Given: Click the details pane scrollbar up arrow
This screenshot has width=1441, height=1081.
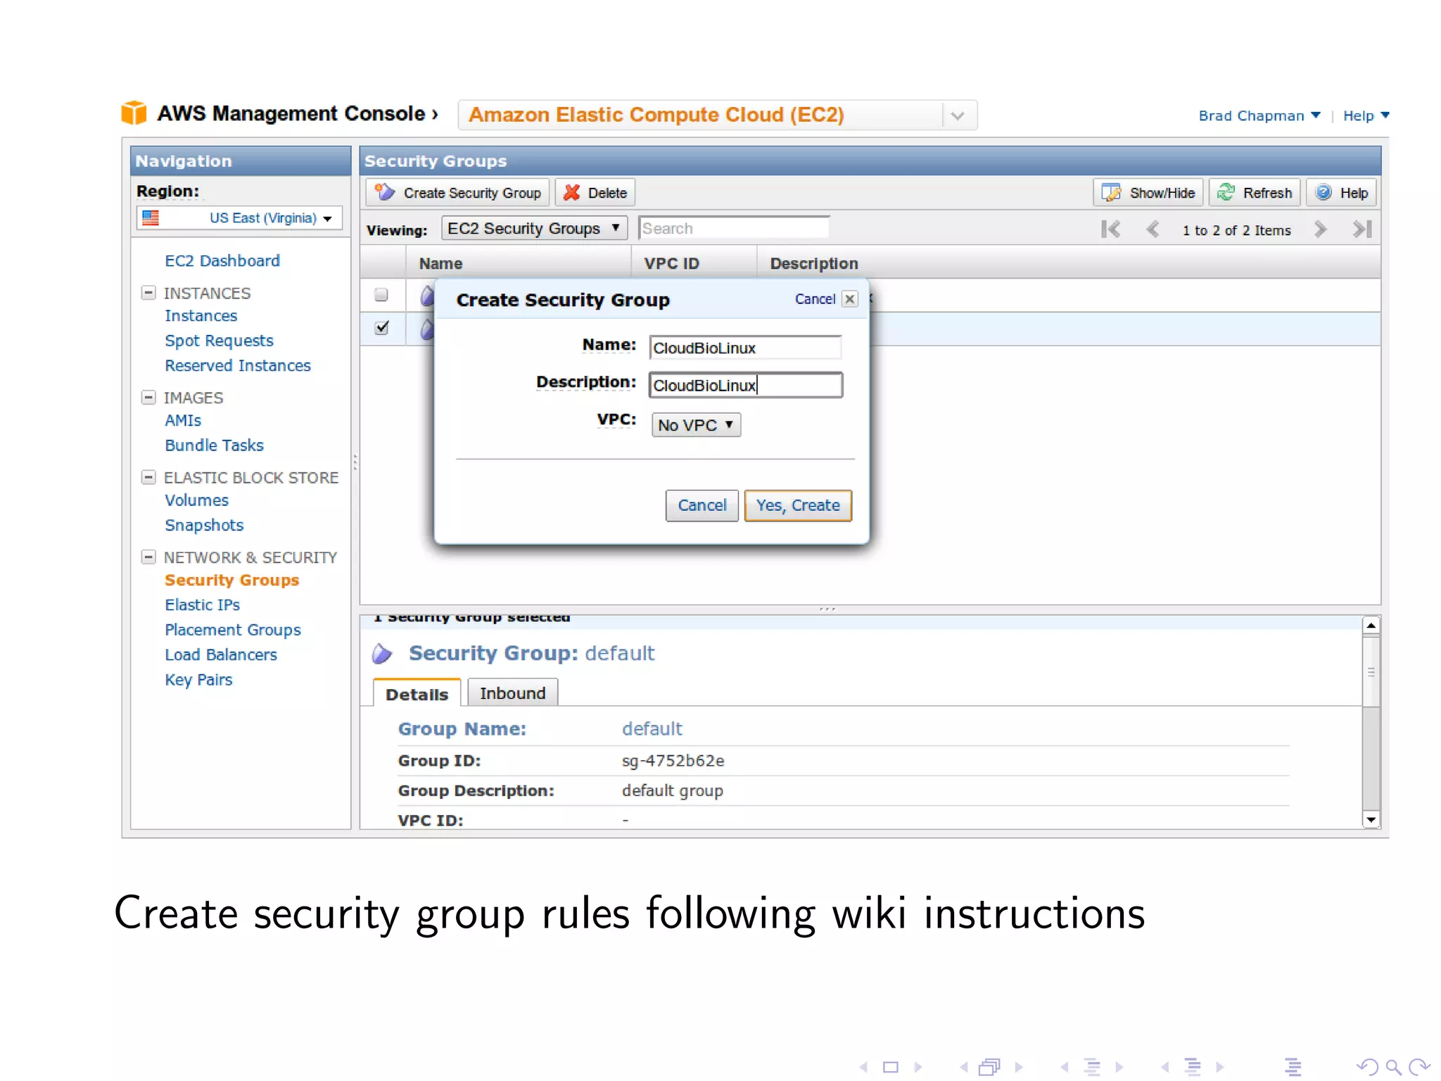Looking at the screenshot, I should (1371, 625).
